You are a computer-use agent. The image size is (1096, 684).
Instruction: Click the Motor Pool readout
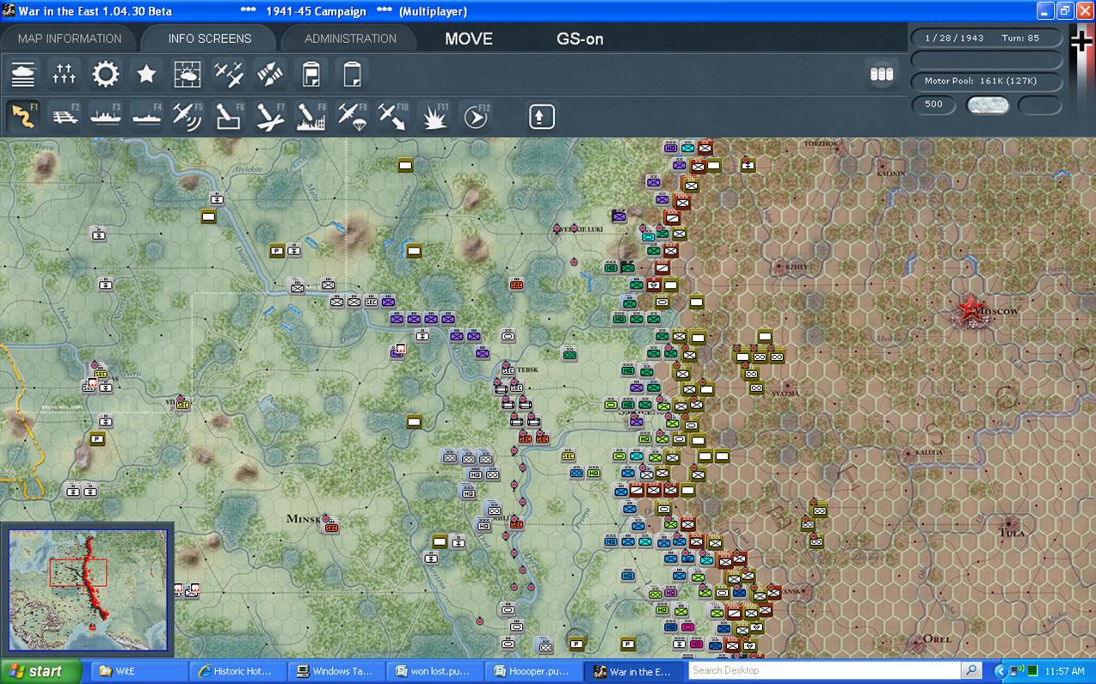pos(987,81)
